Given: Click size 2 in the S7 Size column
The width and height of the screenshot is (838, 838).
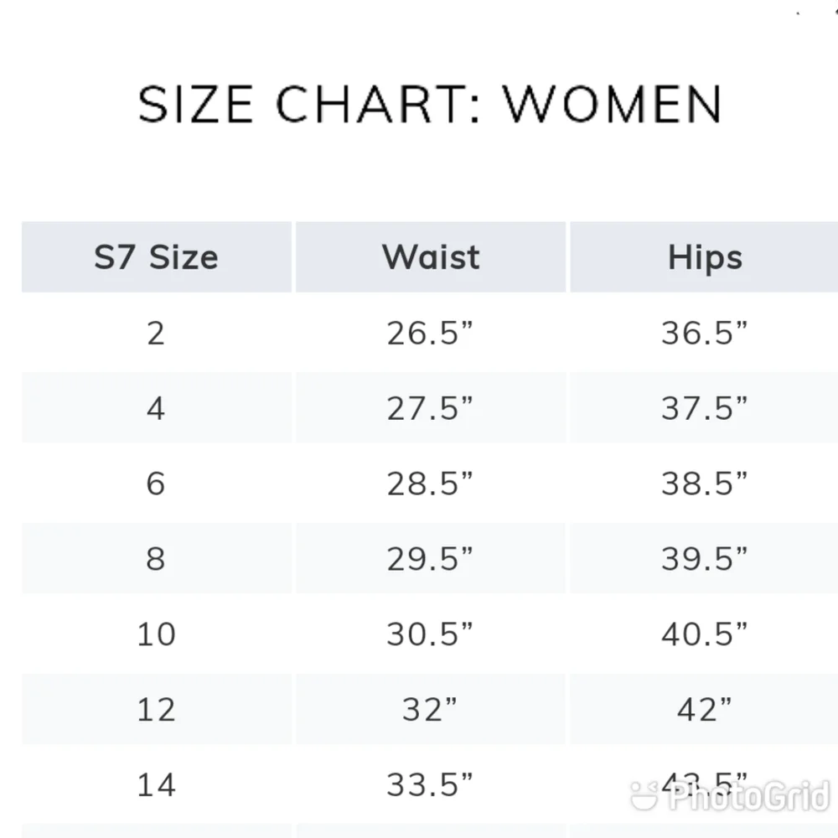Looking at the screenshot, I should click(x=156, y=334).
